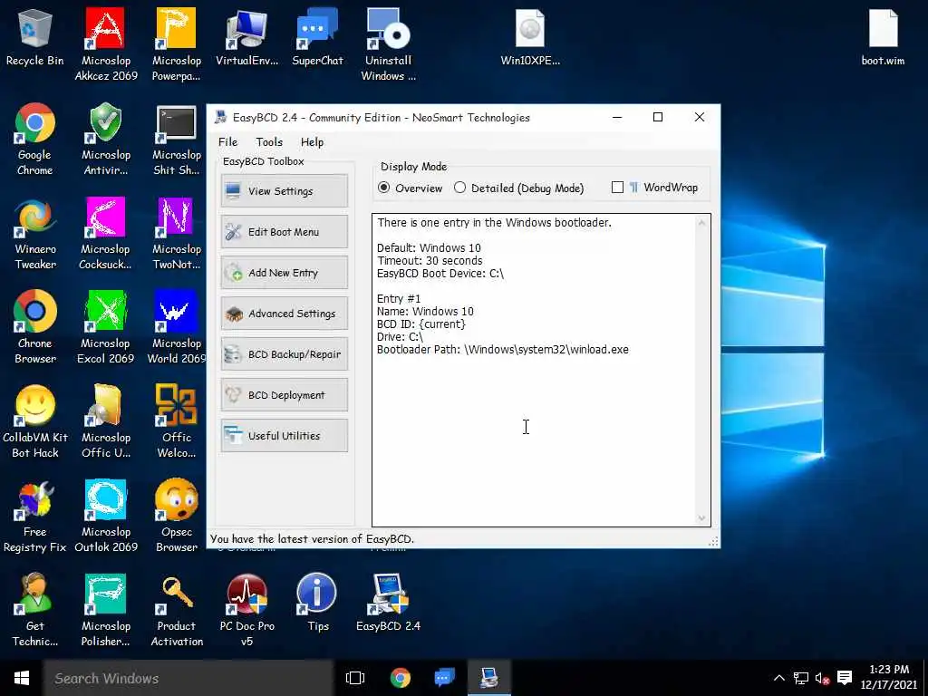Select the boot.wim file icon

883,38
